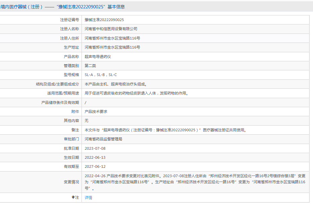Click attachment value 产品技术要求

(x=96, y=112)
